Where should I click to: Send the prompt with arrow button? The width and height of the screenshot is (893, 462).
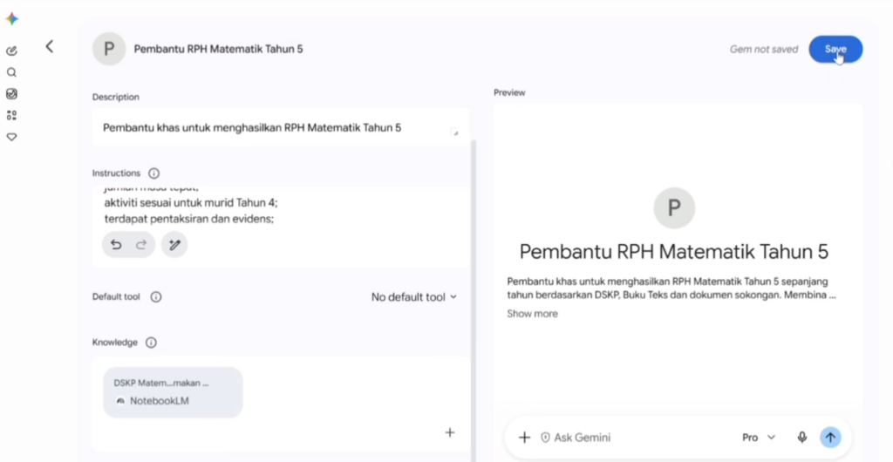point(830,438)
